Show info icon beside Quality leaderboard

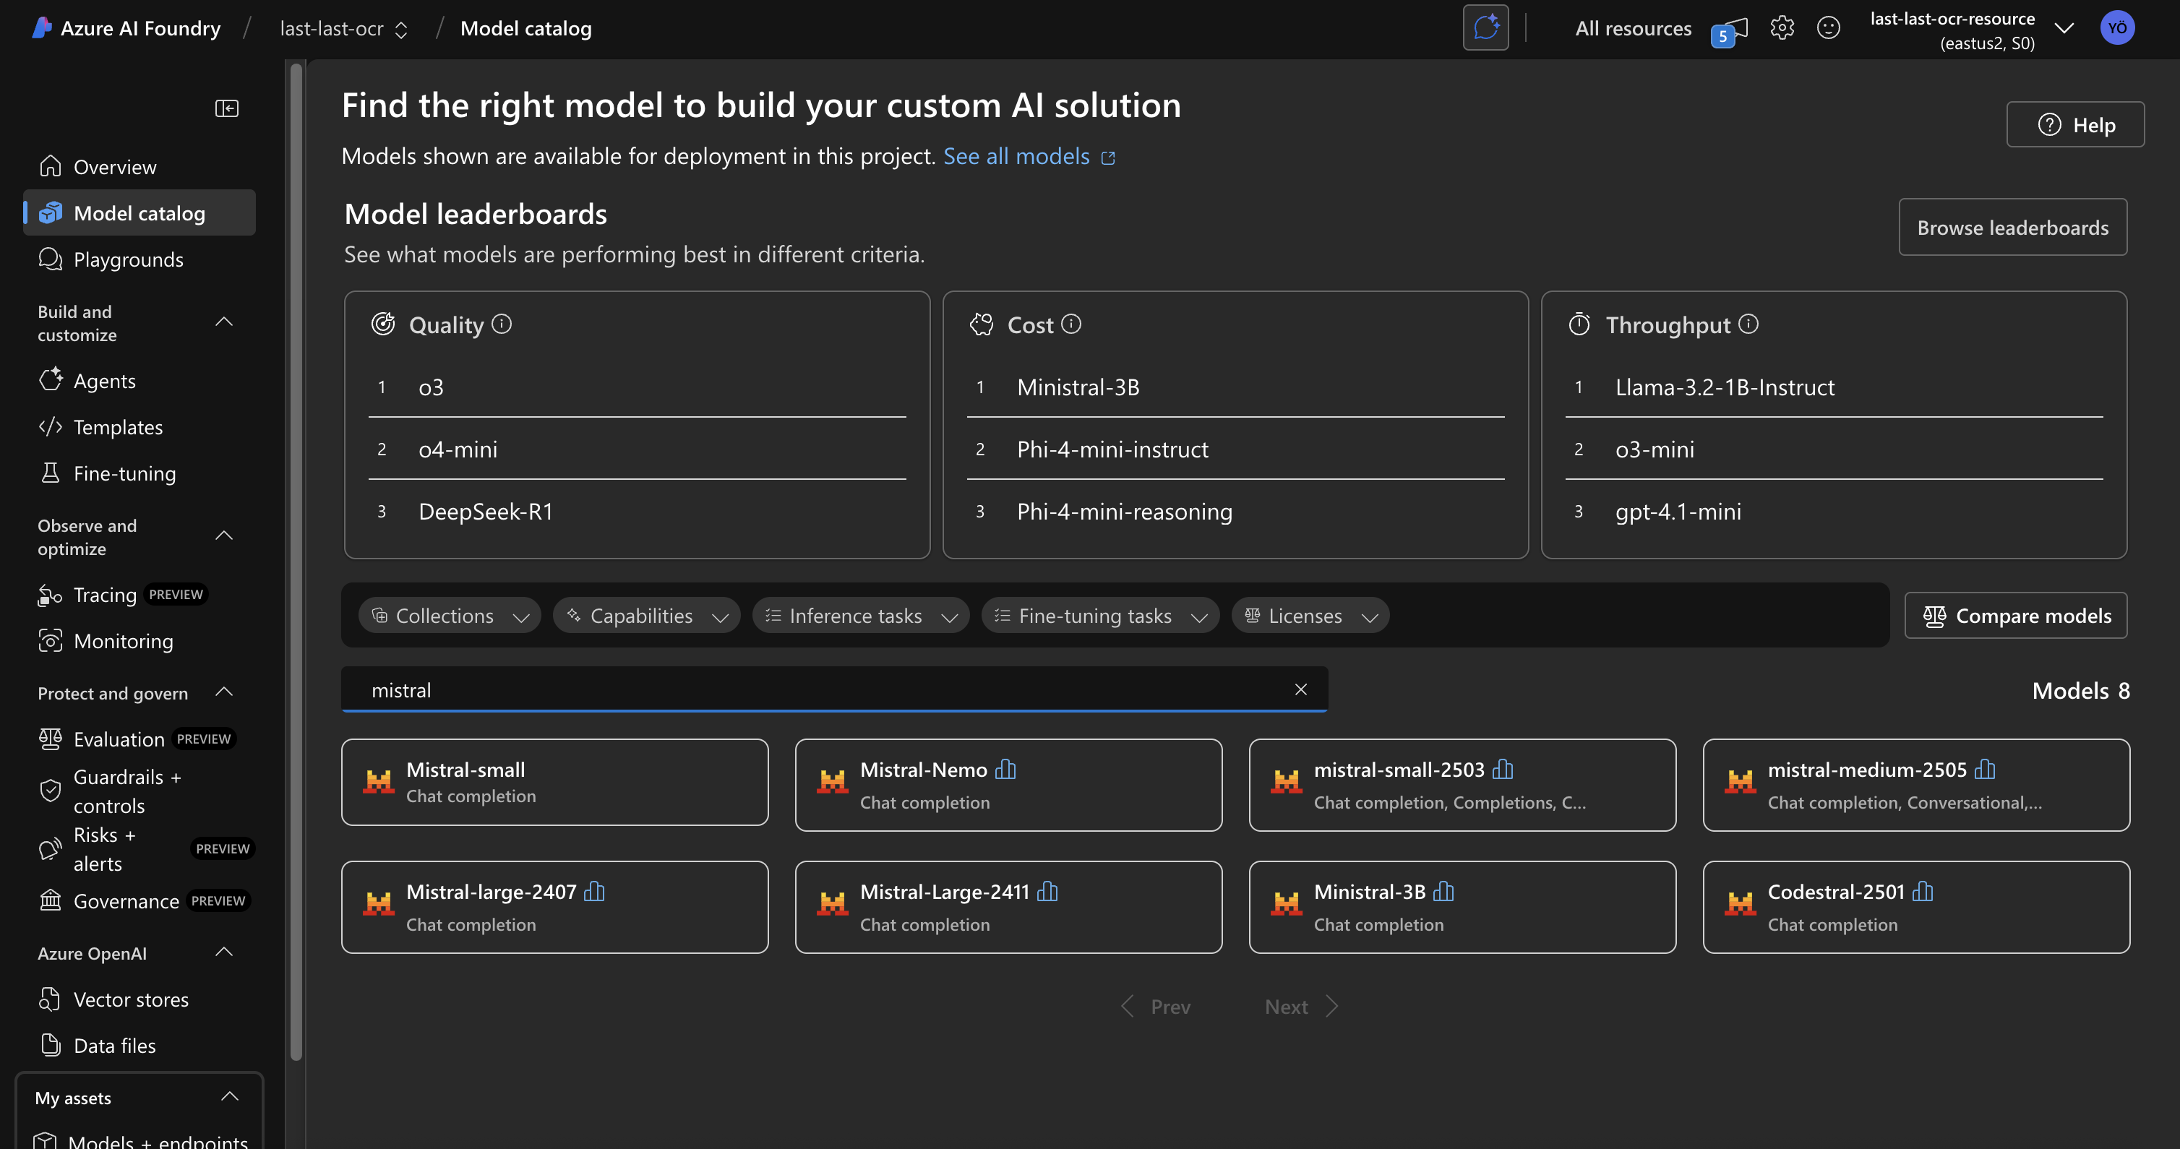(502, 324)
